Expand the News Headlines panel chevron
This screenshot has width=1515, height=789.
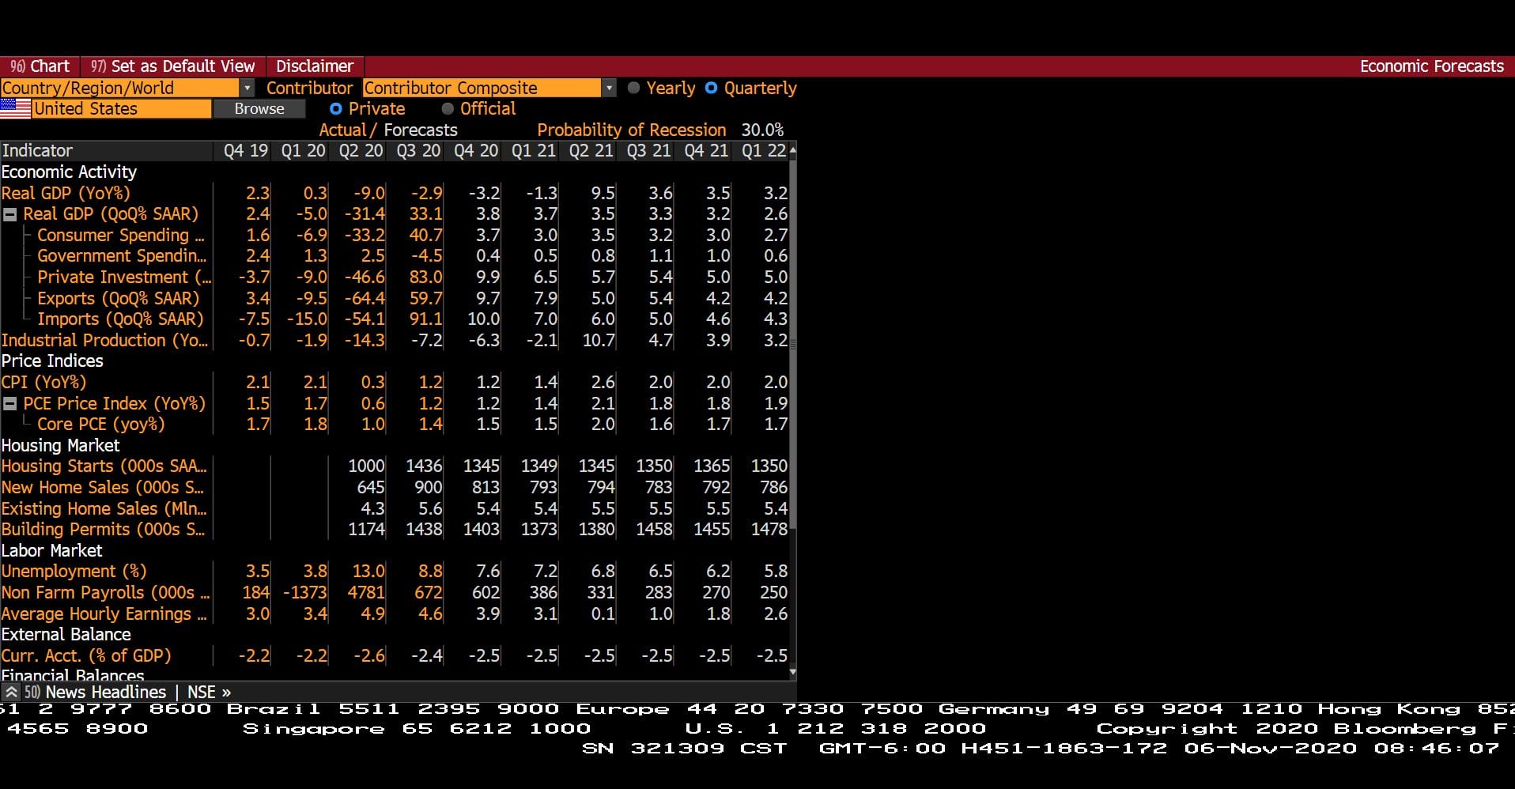click(x=11, y=692)
